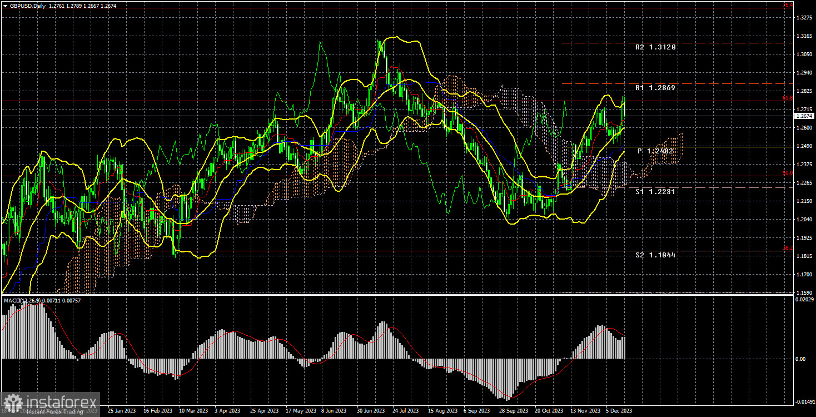Click the 3 Apr 2023 date label
The width and height of the screenshot is (816, 417).
pos(228,411)
